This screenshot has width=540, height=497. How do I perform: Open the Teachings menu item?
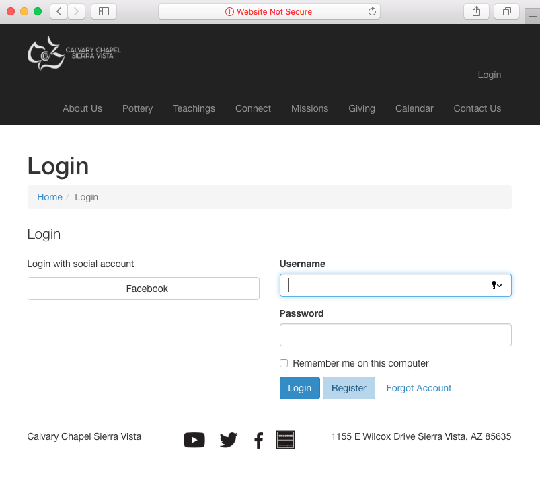click(194, 108)
